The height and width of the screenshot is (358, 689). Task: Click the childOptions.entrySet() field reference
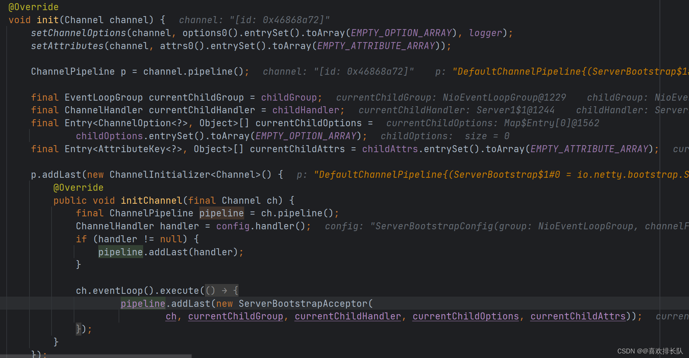pos(109,136)
